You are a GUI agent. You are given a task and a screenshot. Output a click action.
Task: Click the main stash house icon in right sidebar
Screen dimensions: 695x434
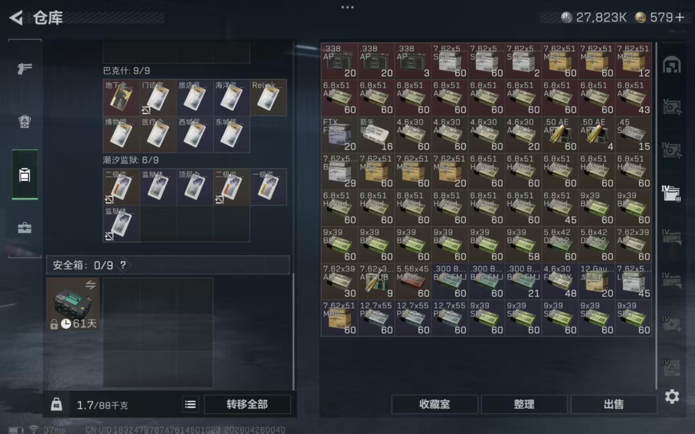coord(672,65)
